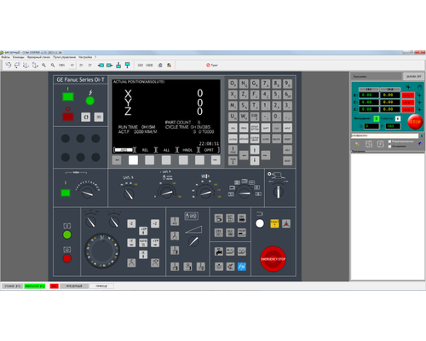Image resolution: width=426 pixels, height=341 pixels.
Task: Click the cursor right arrow key
Action: pyautogui.click(x=266, y=155)
